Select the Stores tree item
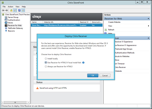 pyautogui.click(x=10, y=23)
